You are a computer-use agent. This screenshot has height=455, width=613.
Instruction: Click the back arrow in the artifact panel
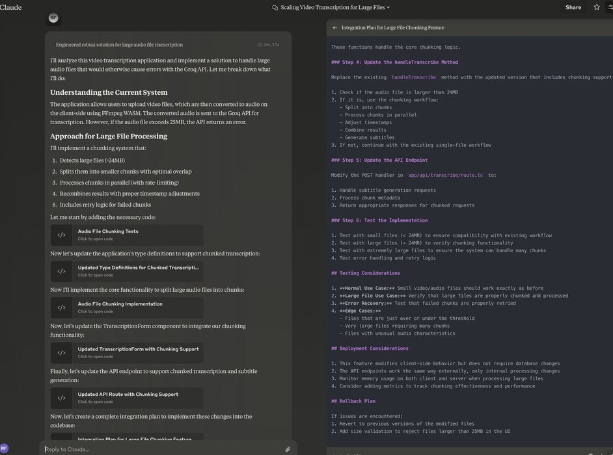click(x=334, y=28)
